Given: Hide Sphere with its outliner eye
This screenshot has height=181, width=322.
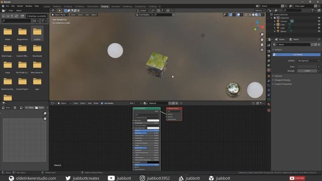Looking at the screenshot, I should (319, 31).
